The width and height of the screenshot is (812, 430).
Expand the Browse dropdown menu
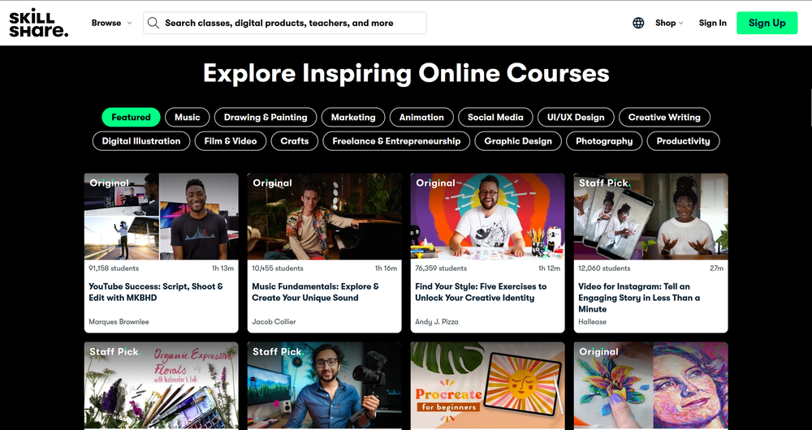click(x=112, y=23)
